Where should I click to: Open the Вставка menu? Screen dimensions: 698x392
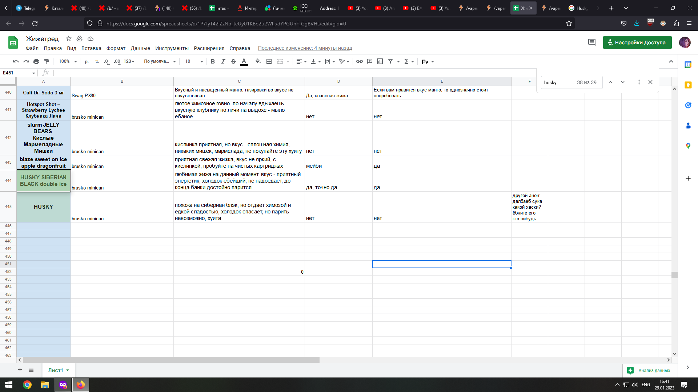click(x=91, y=48)
